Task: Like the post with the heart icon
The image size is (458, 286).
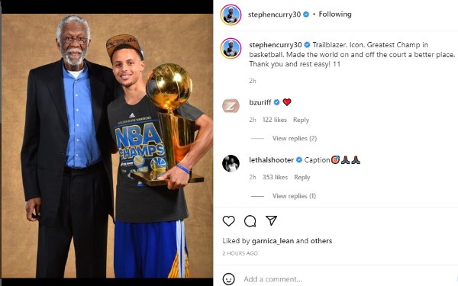Action: 228,221
